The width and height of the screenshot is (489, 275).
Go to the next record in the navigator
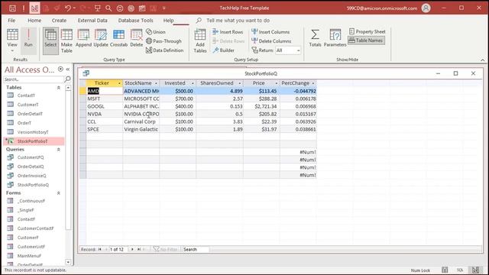pyautogui.click(x=132, y=250)
